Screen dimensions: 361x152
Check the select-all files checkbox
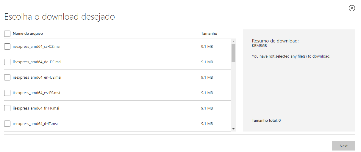7,34
